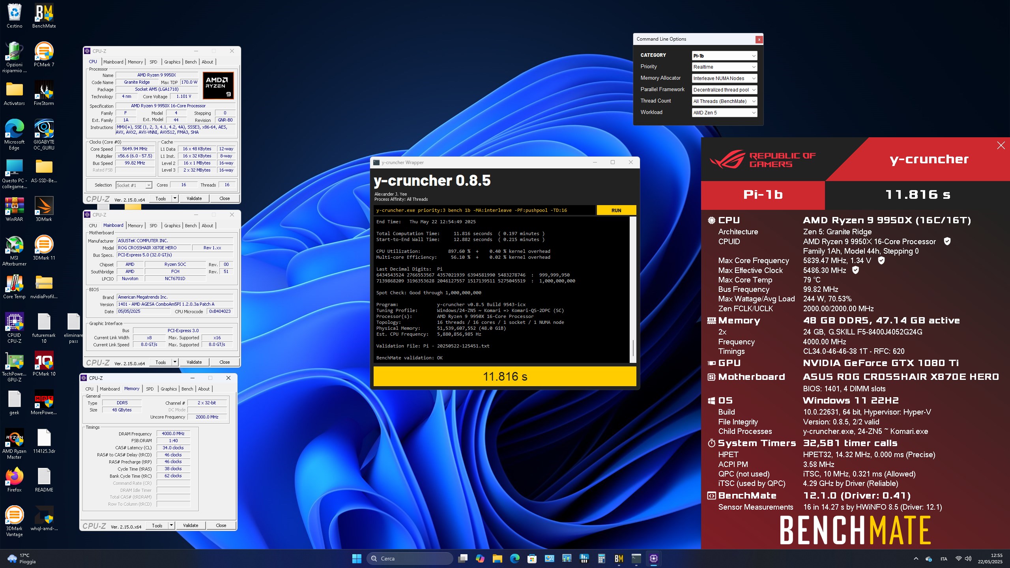Close the Command Line Options window

coord(759,39)
